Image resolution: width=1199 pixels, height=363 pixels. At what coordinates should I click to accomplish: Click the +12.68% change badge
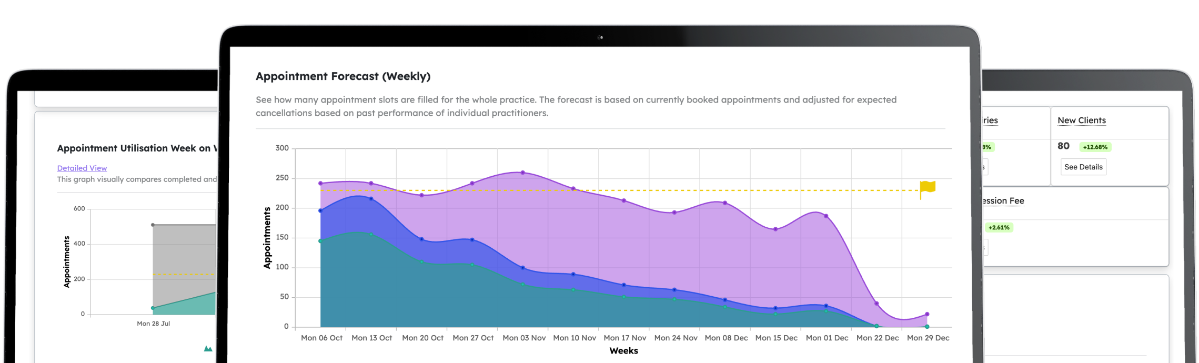point(1095,147)
